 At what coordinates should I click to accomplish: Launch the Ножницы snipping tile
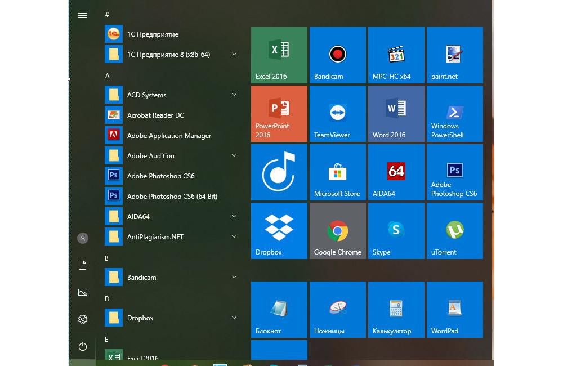pos(337,310)
